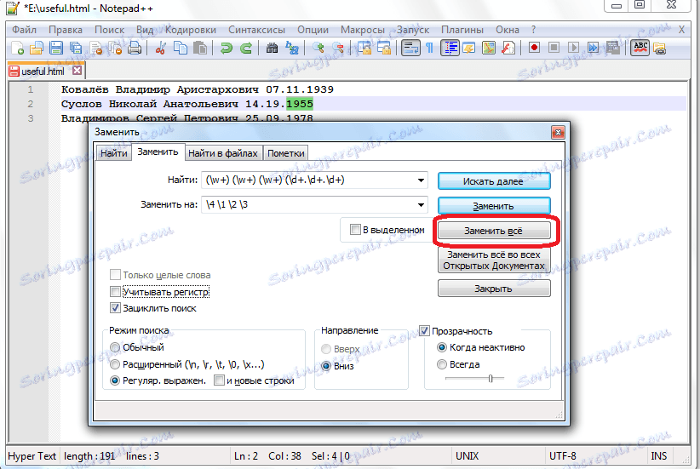This screenshot has width=700, height=469.
Task: Switch to the "Пометки" tab
Action: 286,153
